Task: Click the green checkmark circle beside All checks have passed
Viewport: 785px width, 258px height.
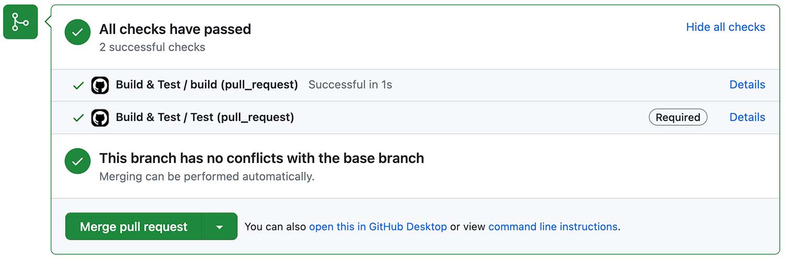Action: (78, 32)
